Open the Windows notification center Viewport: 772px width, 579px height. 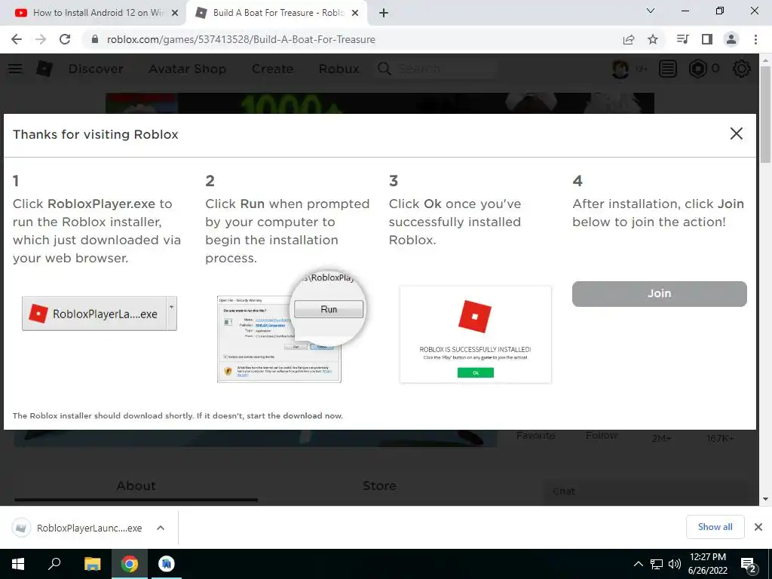(x=749, y=565)
